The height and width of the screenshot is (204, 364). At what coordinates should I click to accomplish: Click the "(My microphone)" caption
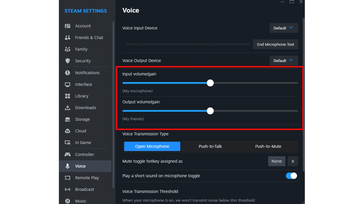(137, 91)
